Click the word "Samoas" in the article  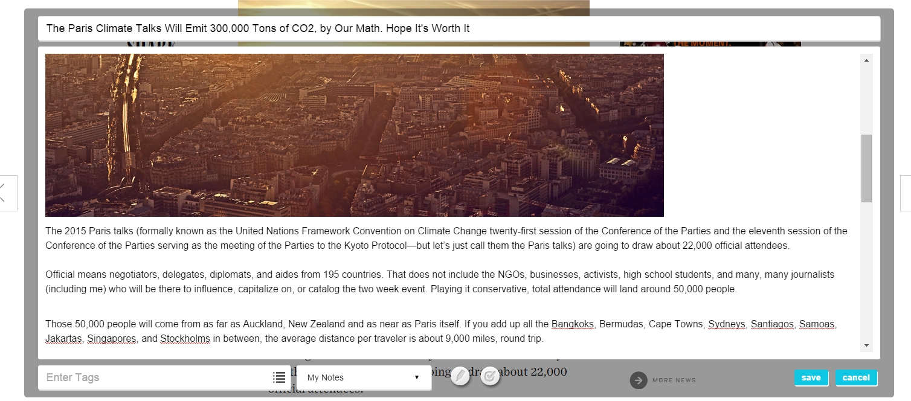[817, 324]
